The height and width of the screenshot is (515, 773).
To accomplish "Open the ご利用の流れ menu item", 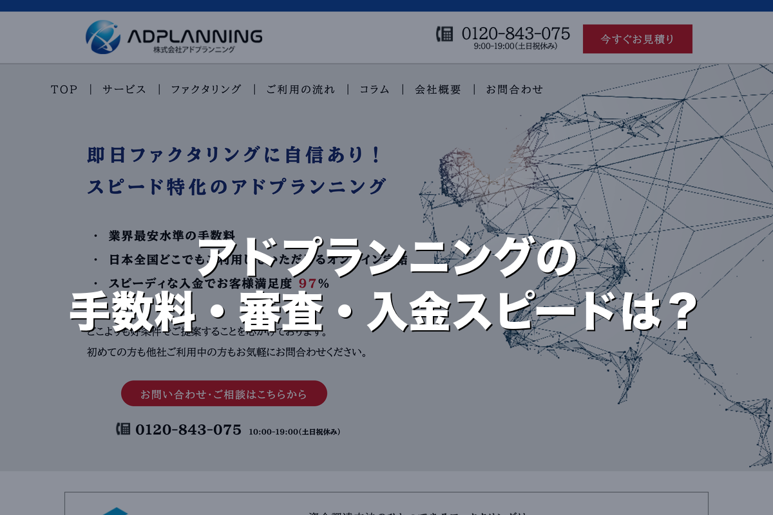I will coord(301,89).
